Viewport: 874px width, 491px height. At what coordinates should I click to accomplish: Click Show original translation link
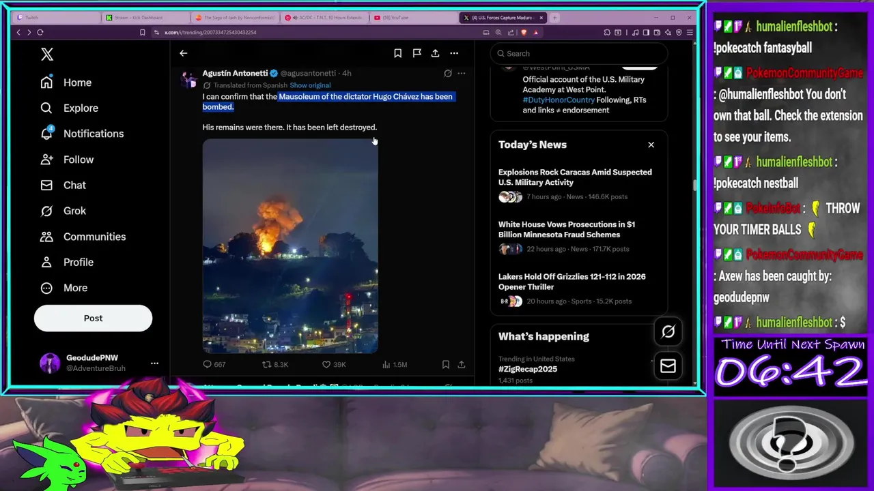point(310,85)
